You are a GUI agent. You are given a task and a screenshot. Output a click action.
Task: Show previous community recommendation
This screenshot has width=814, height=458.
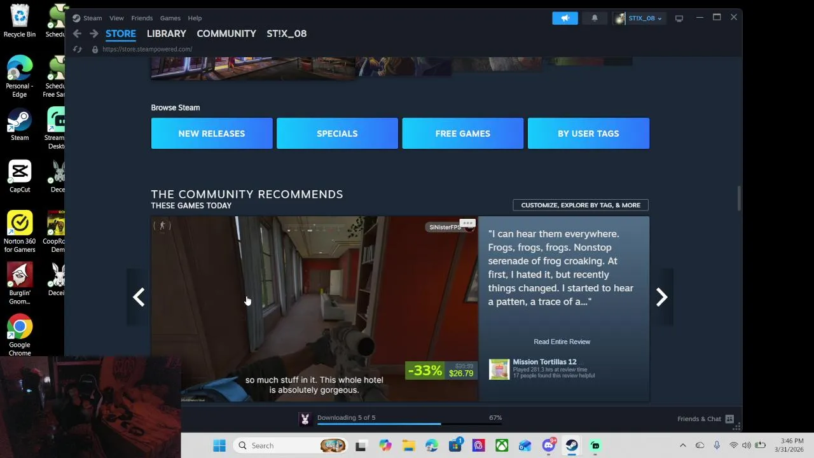click(139, 297)
